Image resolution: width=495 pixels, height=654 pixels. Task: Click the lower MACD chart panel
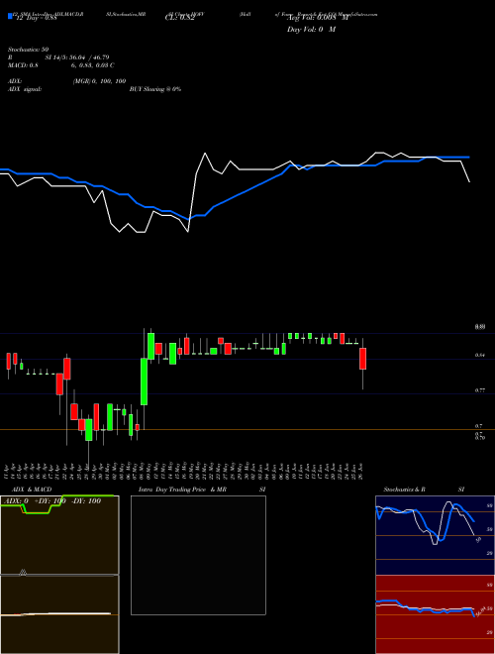pyautogui.click(x=59, y=614)
